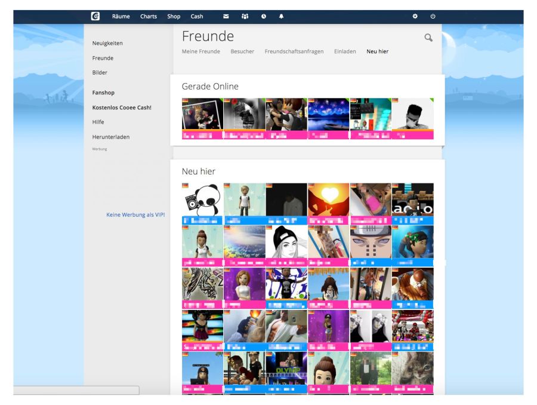Click the Neuigkeiten sidebar link
Viewport: 537px width, 405px height.
107,43
